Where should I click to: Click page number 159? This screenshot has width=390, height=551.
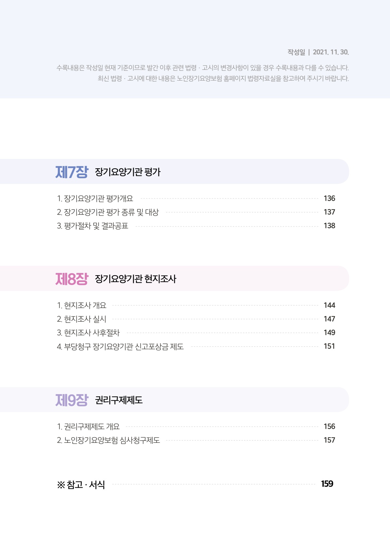point(327,484)
